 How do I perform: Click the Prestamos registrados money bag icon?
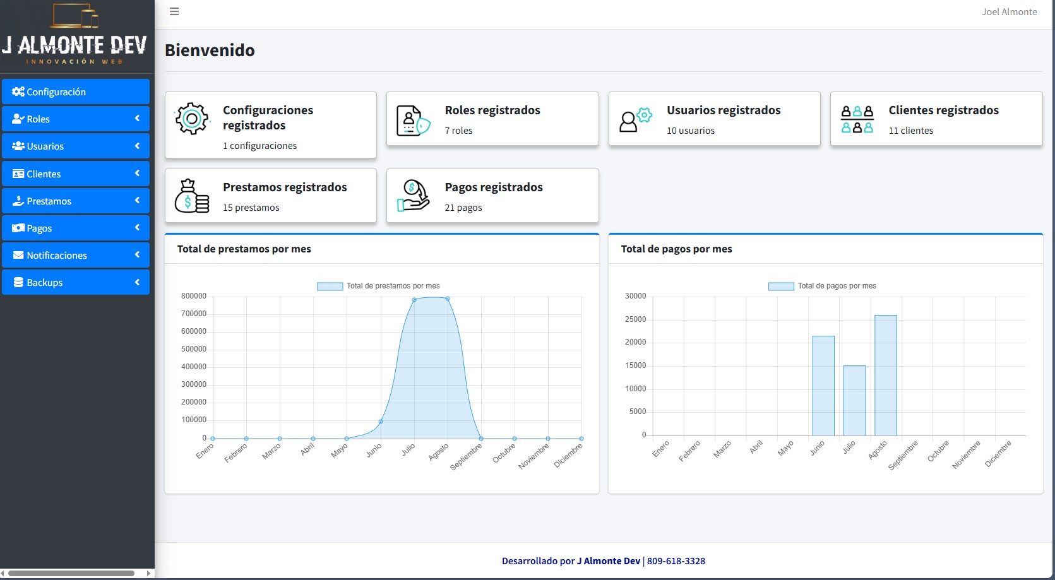pyautogui.click(x=192, y=196)
